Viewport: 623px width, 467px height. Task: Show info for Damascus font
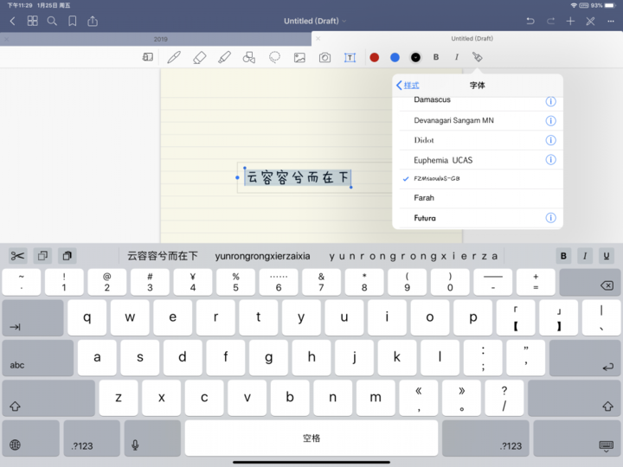point(550,101)
